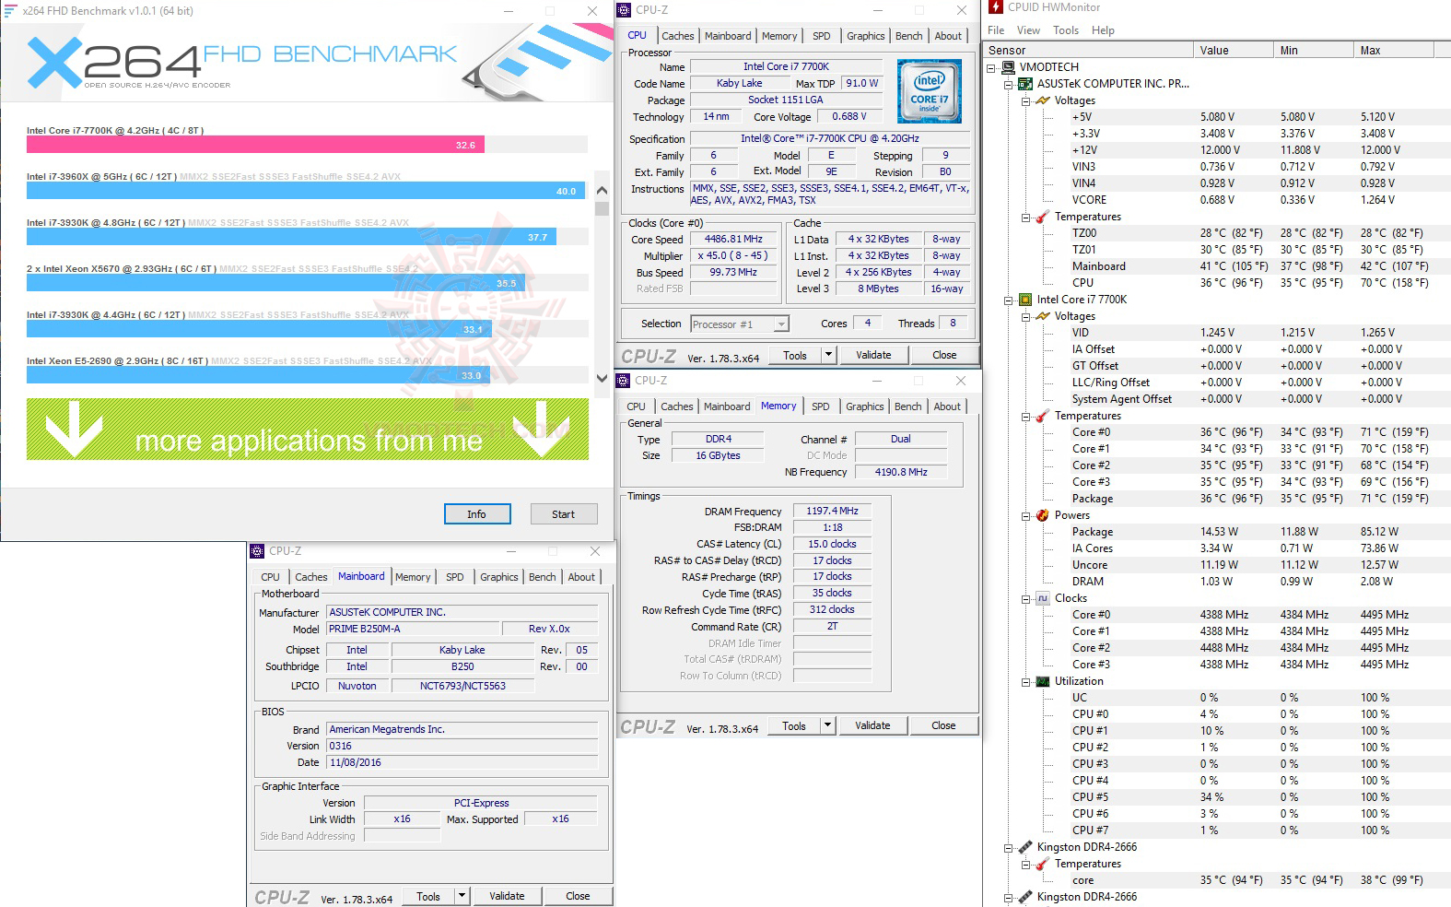This screenshot has height=907, width=1451.
Task: Click the Intel Core i7 7700K chip icon
Action: click(1025, 300)
